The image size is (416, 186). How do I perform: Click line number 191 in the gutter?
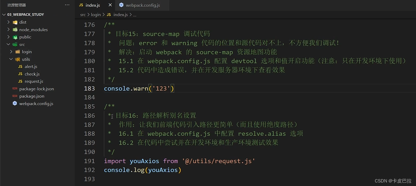[89, 161]
